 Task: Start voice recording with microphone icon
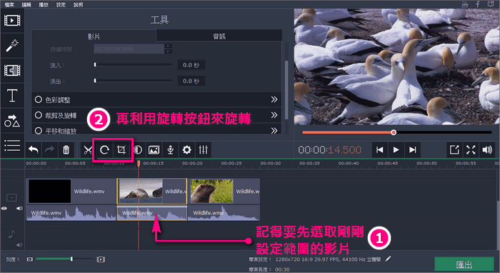[x=171, y=149]
